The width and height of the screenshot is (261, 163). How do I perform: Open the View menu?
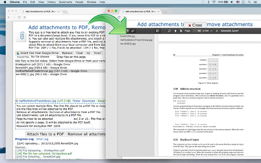tap(41, 2)
